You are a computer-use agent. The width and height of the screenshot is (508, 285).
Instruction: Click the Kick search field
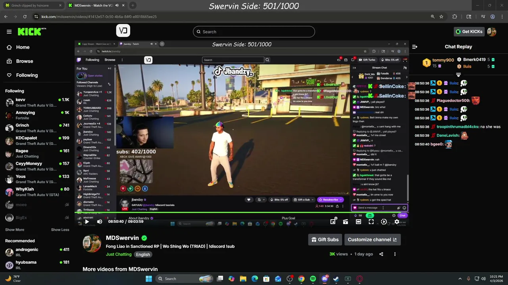[x=254, y=32]
